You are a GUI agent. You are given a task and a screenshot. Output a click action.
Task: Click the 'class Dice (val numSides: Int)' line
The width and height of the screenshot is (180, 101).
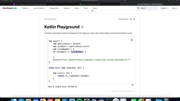pyautogui.click(x=66, y=68)
